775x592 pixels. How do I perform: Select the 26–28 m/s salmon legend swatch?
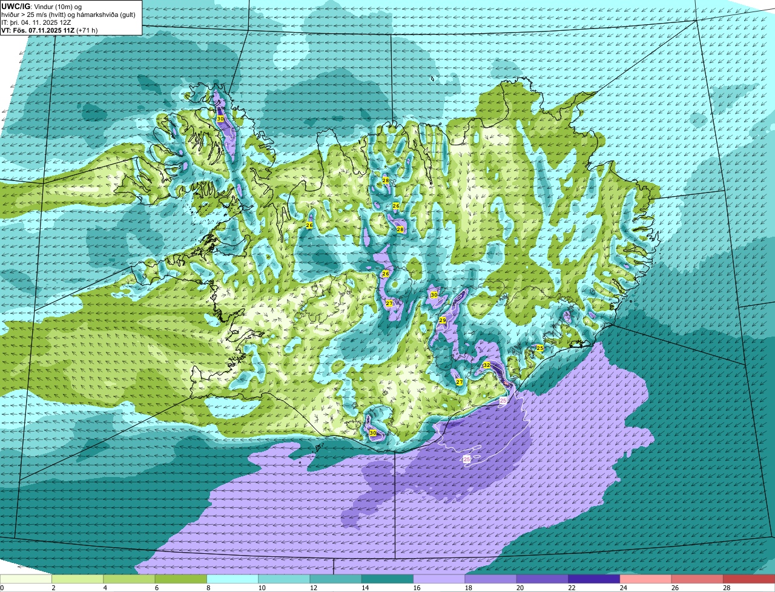(697, 579)
